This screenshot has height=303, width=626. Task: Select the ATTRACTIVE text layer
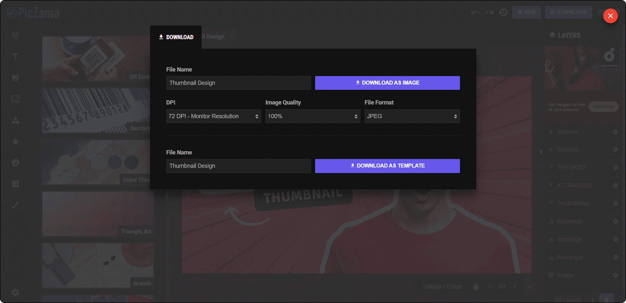(x=574, y=185)
